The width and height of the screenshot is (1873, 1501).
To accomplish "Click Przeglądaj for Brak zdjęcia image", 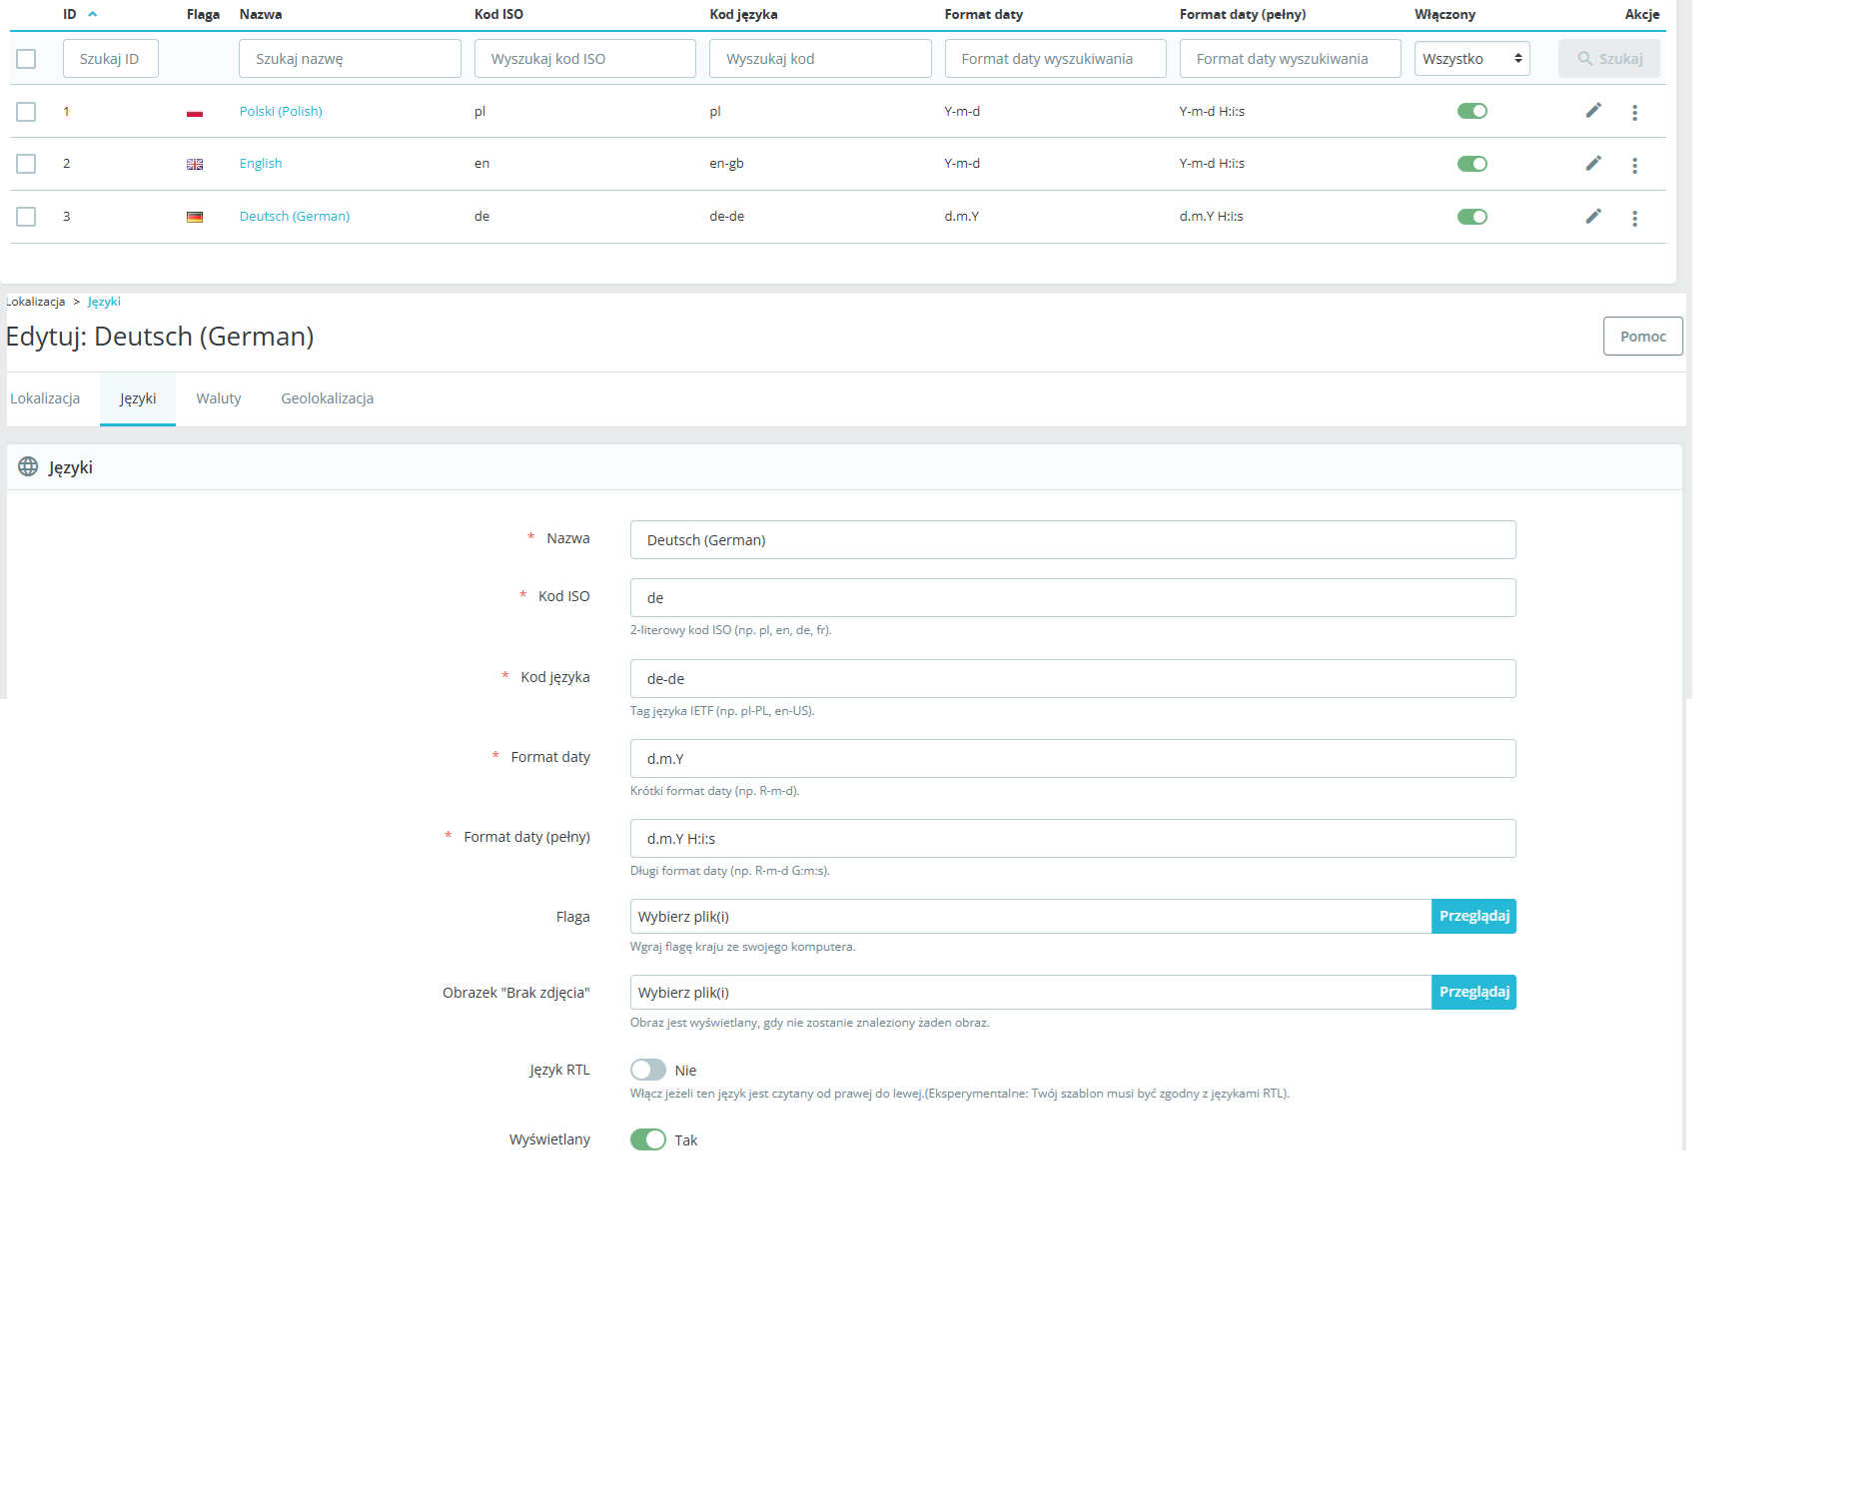I will 1474,992.
